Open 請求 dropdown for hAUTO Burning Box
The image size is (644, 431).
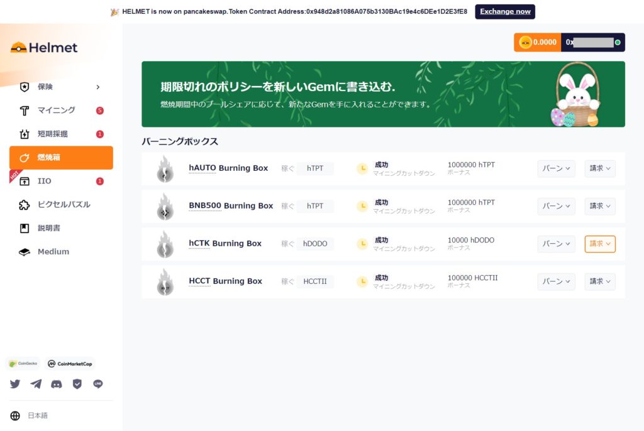(x=600, y=168)
